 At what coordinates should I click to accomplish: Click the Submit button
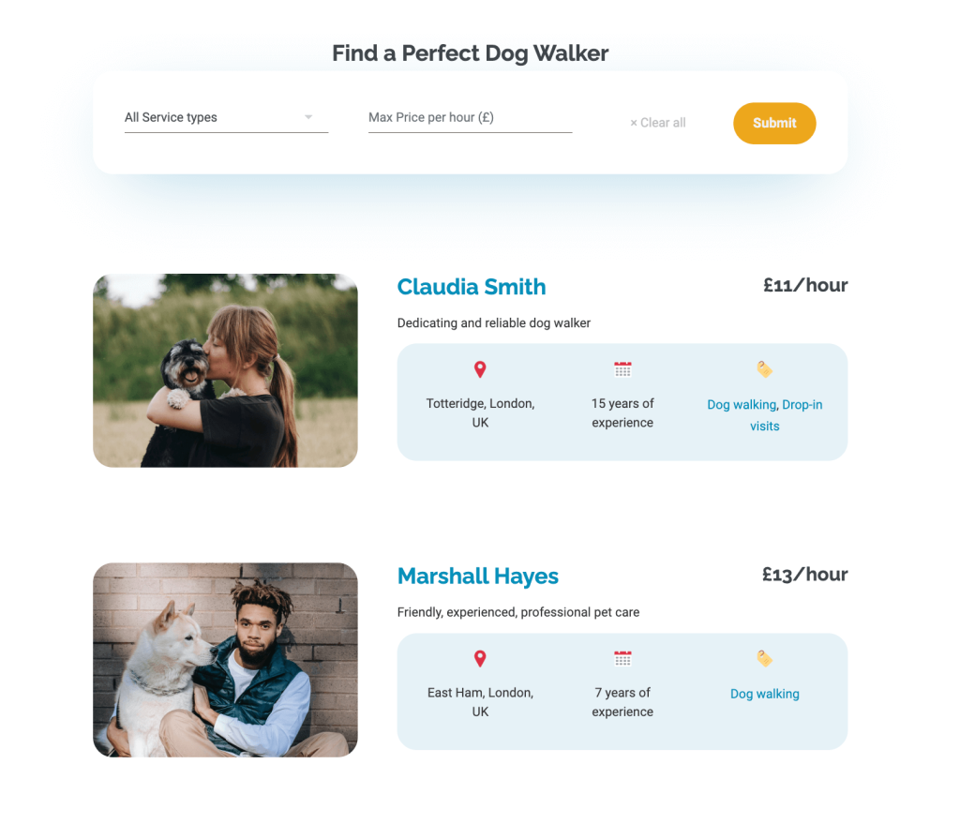pyautogui.click(x=774, y=123)
